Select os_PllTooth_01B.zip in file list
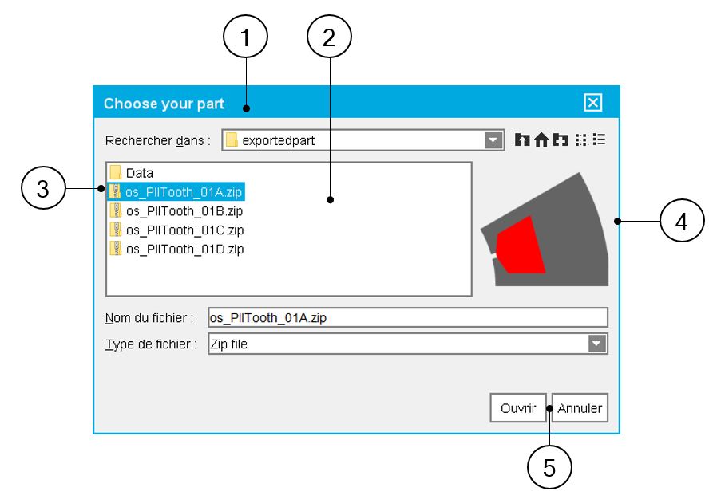 pos(176,211)
